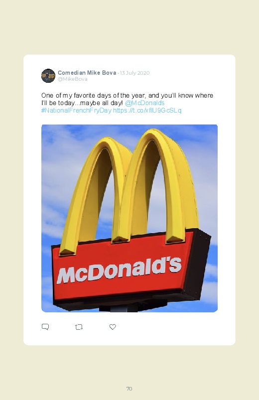Click the reply speech bubble icon
Viewport: 259px width, 400px height.
point(45,327)
